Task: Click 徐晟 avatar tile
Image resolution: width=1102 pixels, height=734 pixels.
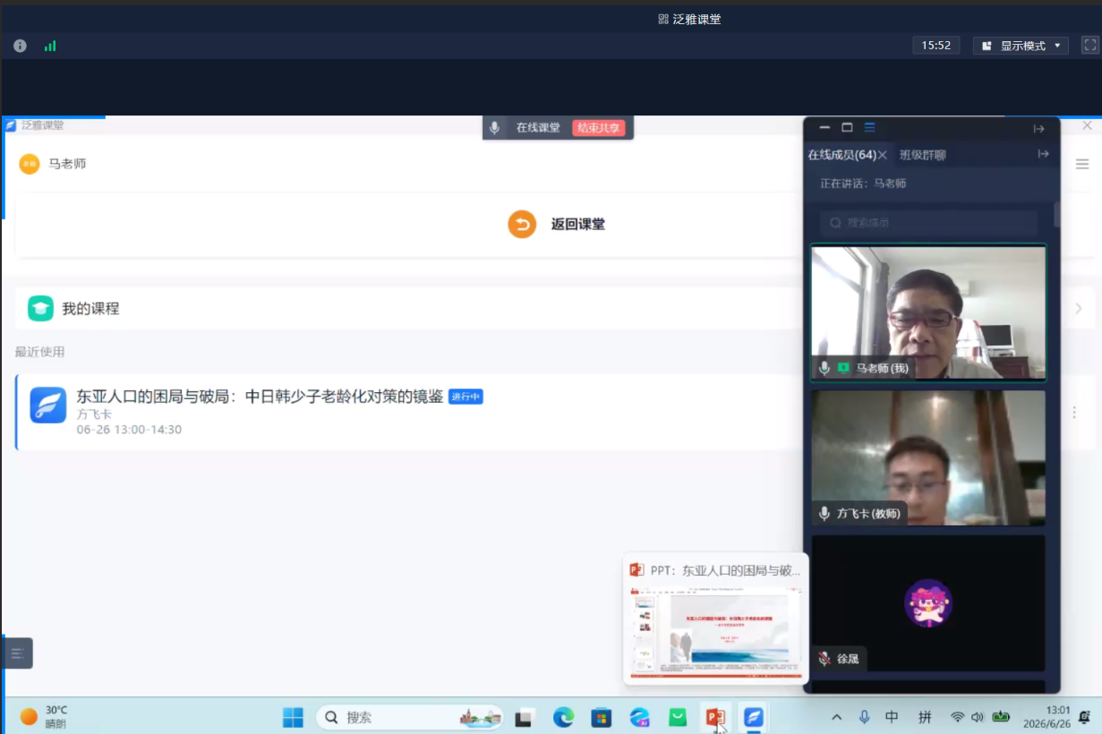Action: coord(928,603)
